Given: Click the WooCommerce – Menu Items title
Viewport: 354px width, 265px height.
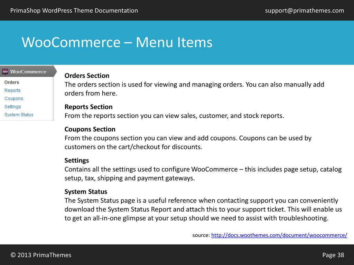Looking at the screenshot, I should click(117, 42).
